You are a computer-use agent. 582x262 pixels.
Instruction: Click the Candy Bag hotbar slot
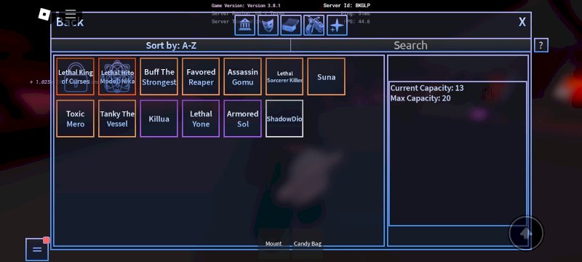tap(308, 244)
